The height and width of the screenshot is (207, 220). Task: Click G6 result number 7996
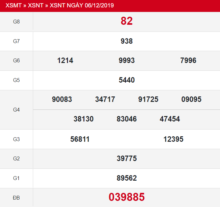coord(188,60)
